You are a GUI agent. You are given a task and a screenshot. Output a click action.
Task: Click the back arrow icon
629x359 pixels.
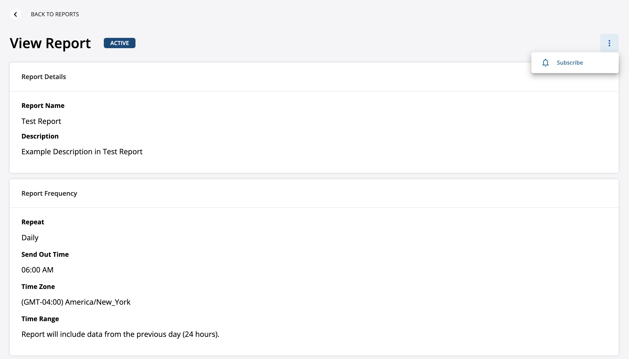point(15,14)
